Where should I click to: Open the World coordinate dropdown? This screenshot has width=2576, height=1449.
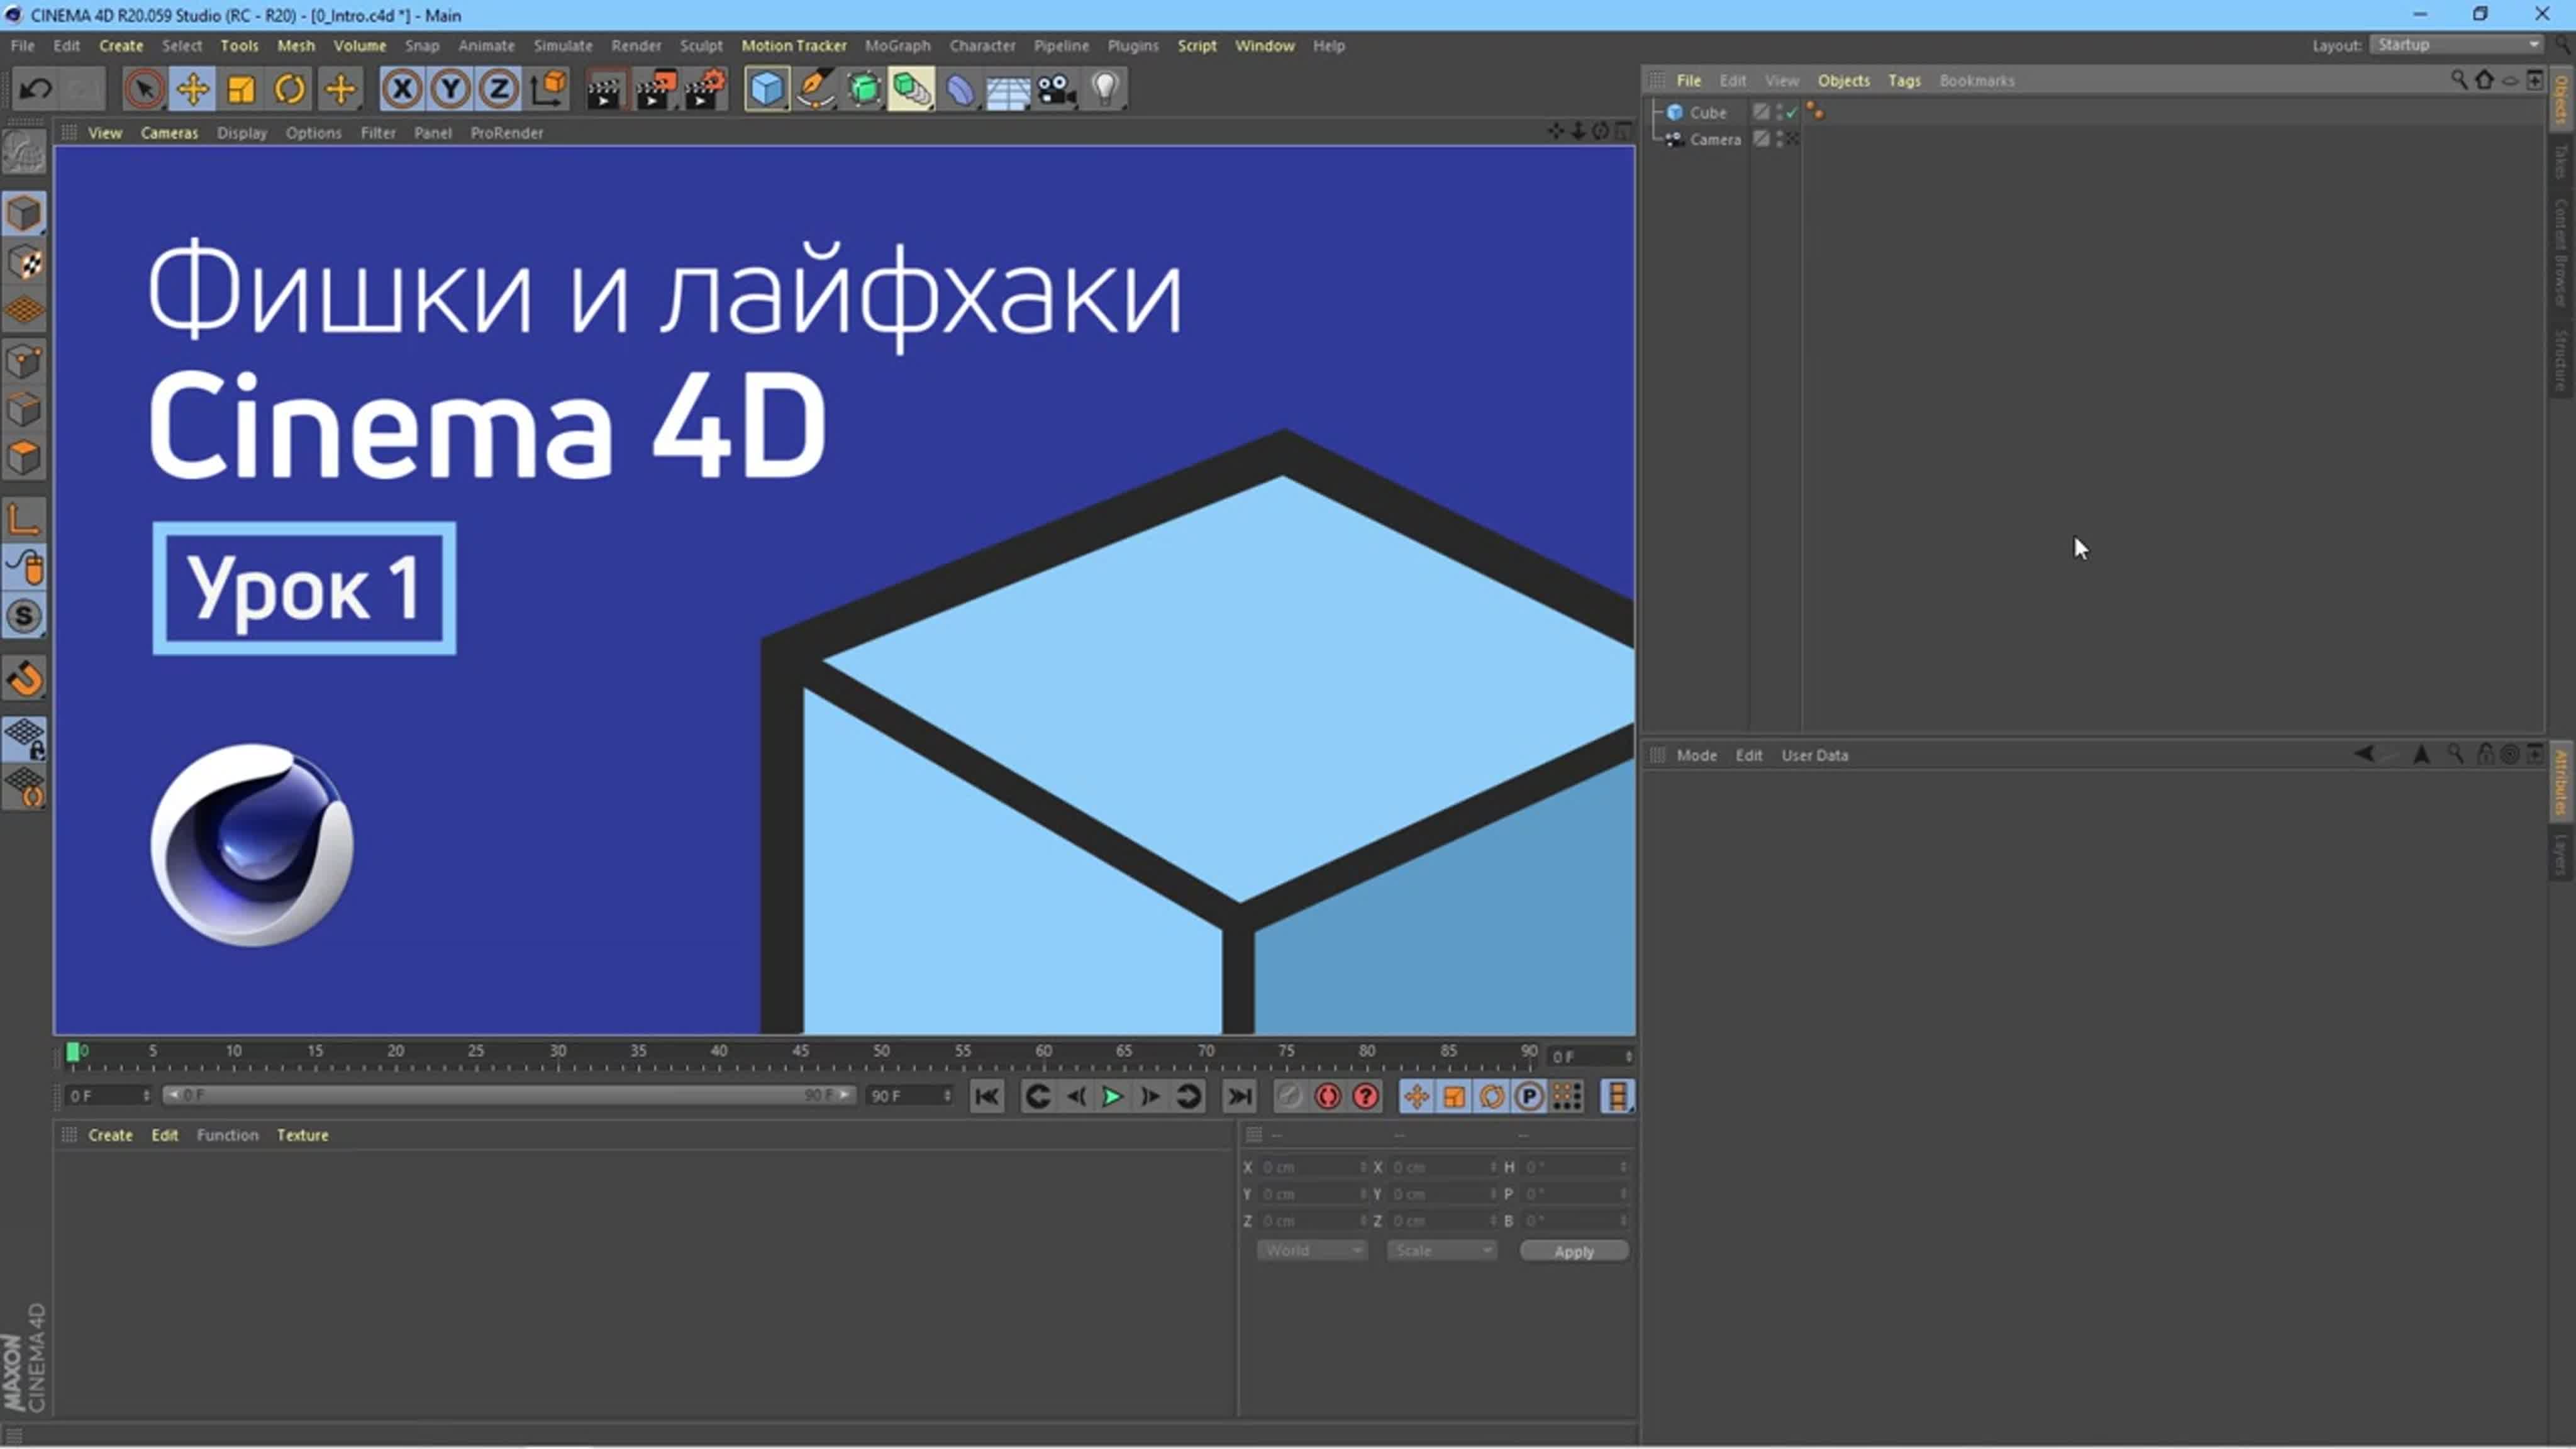1311,1251
